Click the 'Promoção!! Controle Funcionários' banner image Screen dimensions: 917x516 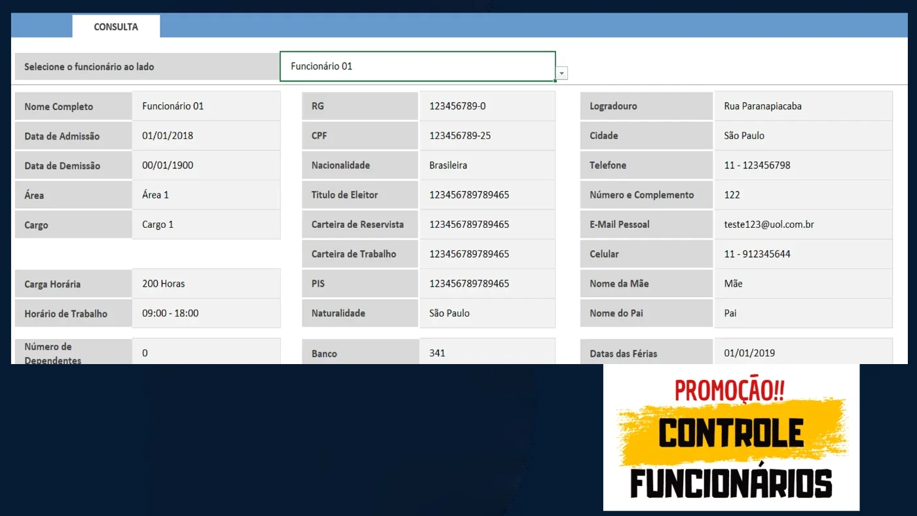click(731, 437)
